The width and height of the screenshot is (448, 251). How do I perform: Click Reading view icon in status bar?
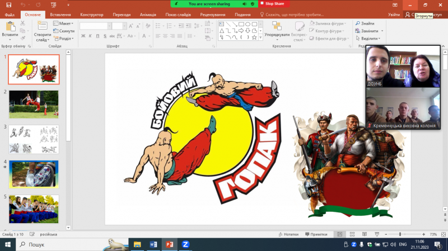click(365, 234)
